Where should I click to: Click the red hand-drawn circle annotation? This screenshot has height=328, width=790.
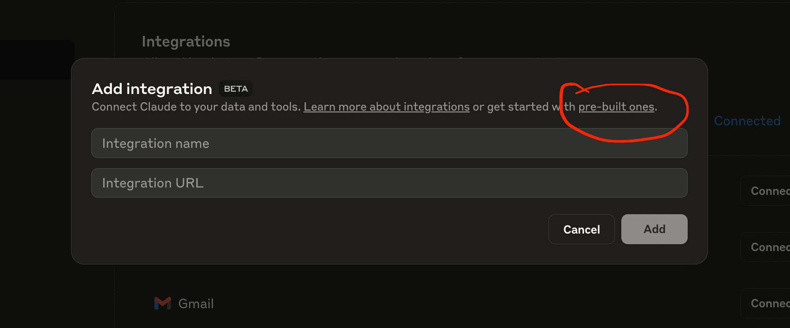tap(624, 112)
